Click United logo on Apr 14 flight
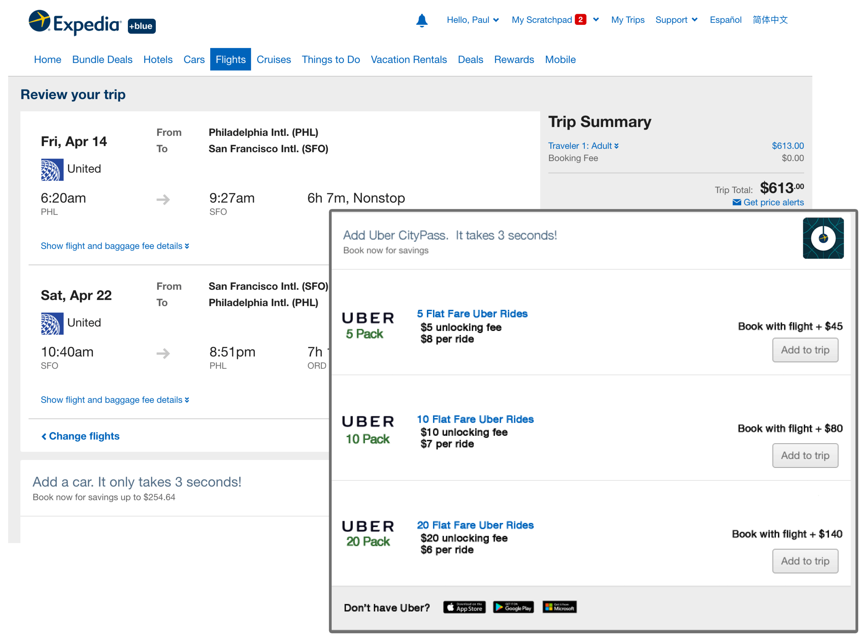864x636 pixels. (52, 169)
